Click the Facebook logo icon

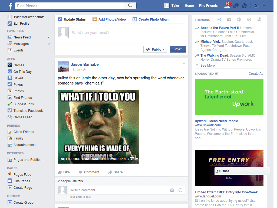pos(11,6)
